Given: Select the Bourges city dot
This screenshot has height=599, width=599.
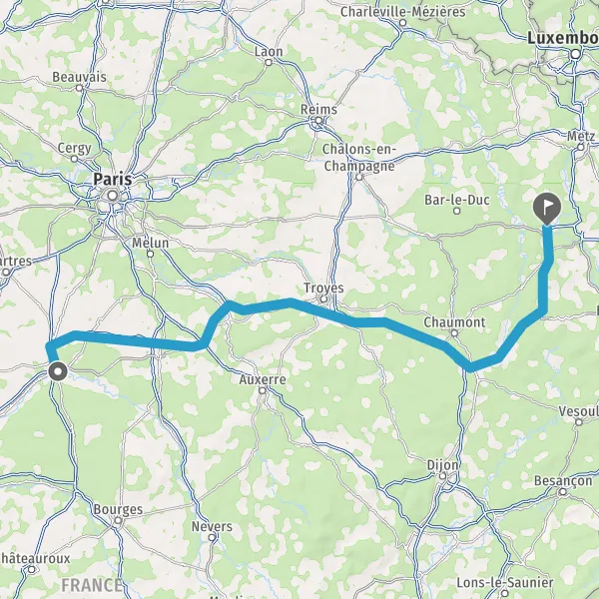Looking at the screenshot, I should coord(118,521).
